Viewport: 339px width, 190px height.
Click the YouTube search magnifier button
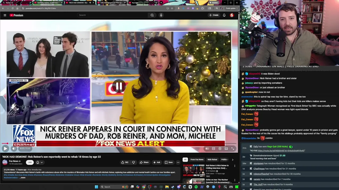click(152, 15)
